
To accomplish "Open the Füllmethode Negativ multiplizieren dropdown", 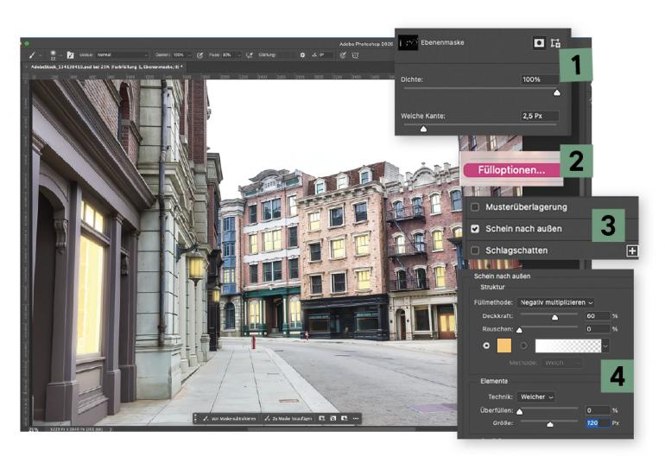I will point(556,302).
